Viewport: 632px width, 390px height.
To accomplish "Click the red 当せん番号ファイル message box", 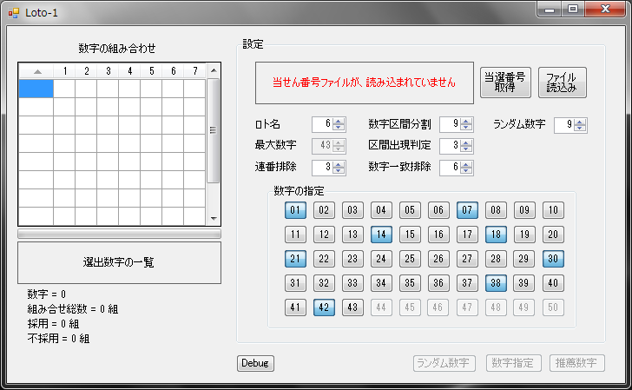I will (x=365, y=83).
